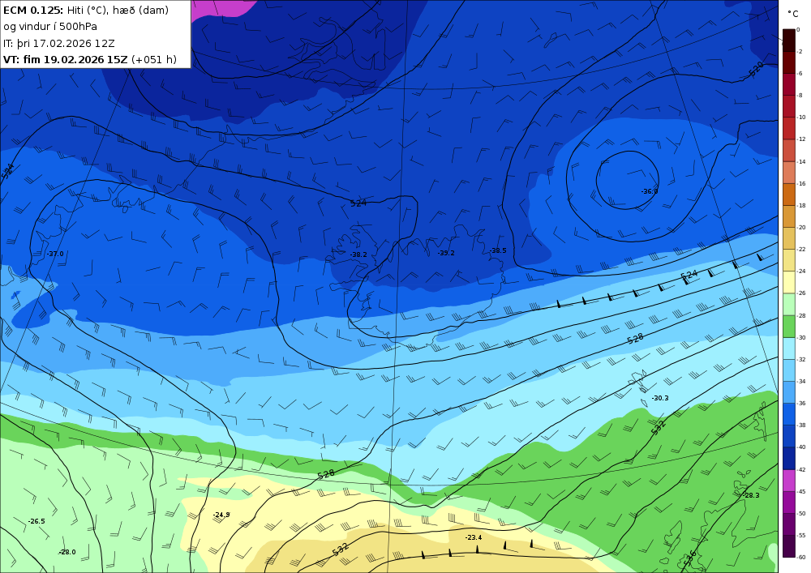The width and height of the screenshot is (811, 573).
Task: Pick the magenta swatch between -42 and -45
Action: click(789, 481)
